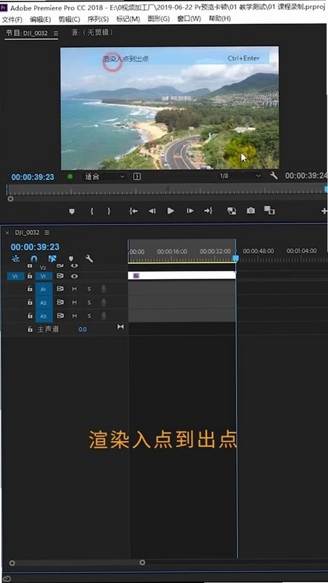Toggle A3 track lock
Screen dimensions: 328x583
click(30, 316)
